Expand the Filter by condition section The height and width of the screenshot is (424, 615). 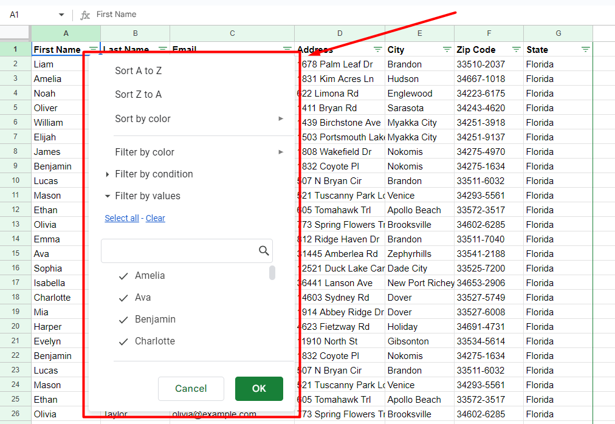pos(108,174)
